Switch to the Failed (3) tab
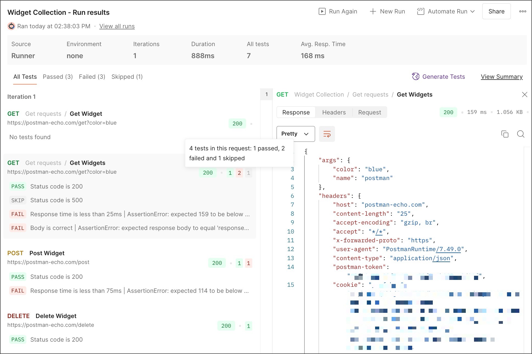Viewport: 532px width, 354px height. (x=92, y=77)
